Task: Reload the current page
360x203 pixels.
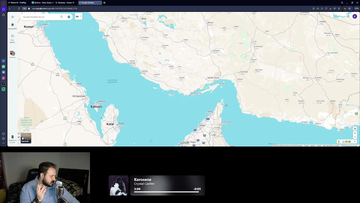Action: (19, 8)
